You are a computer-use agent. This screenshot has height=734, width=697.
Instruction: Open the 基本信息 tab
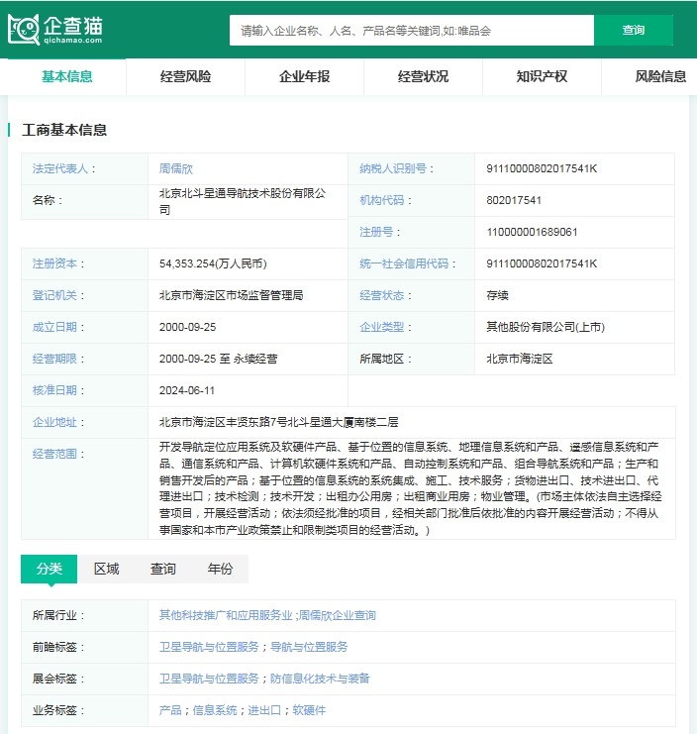point(67,76)
